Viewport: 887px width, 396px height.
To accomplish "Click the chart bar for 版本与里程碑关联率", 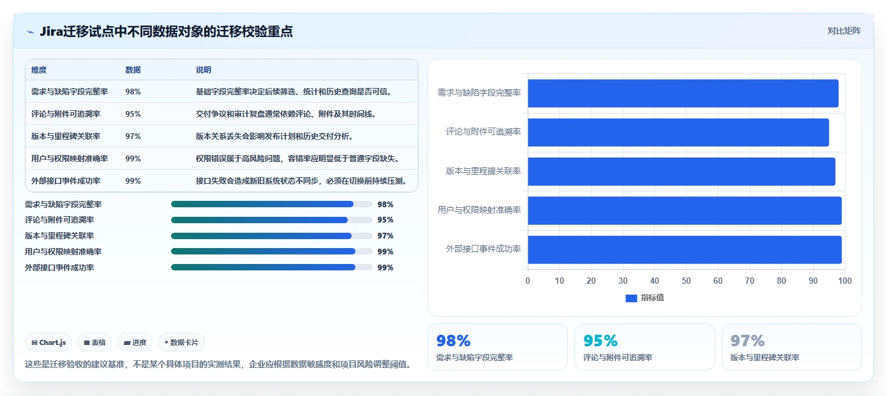I will click(x=682, y=172).
